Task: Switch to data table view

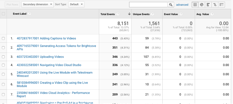Action: click(x=195, y=5)
